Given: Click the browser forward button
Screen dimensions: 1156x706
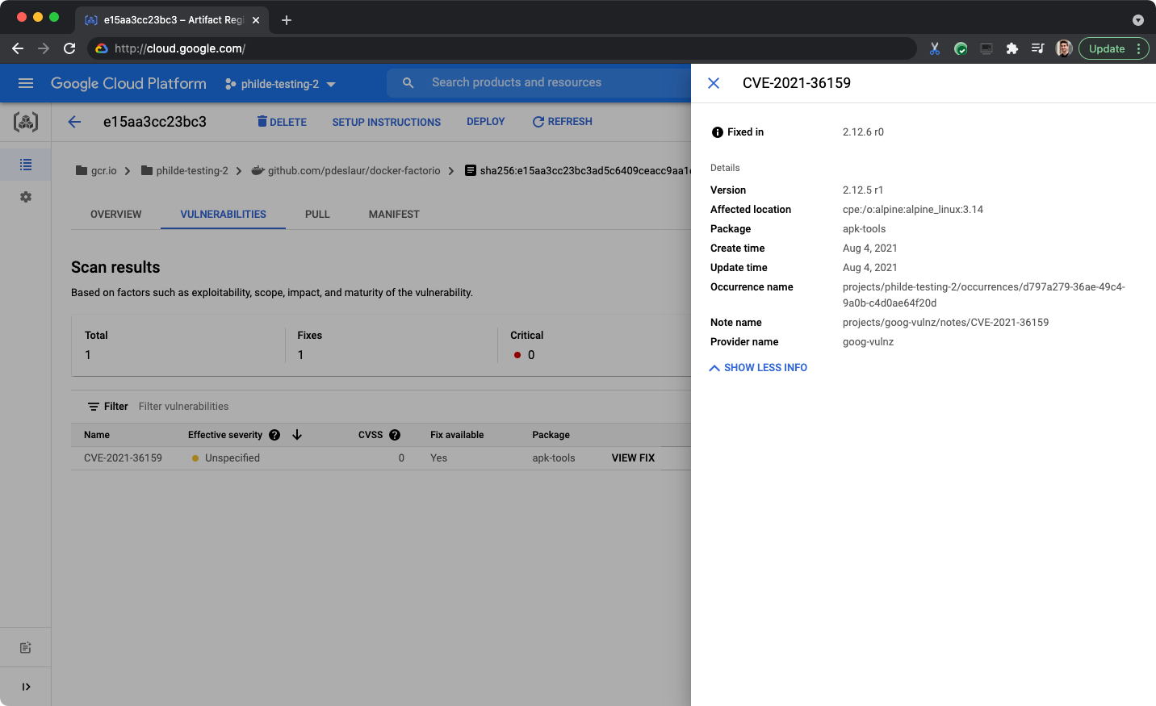Looking at the screenshot, I should pyautogui.click(x=44, y=48).
